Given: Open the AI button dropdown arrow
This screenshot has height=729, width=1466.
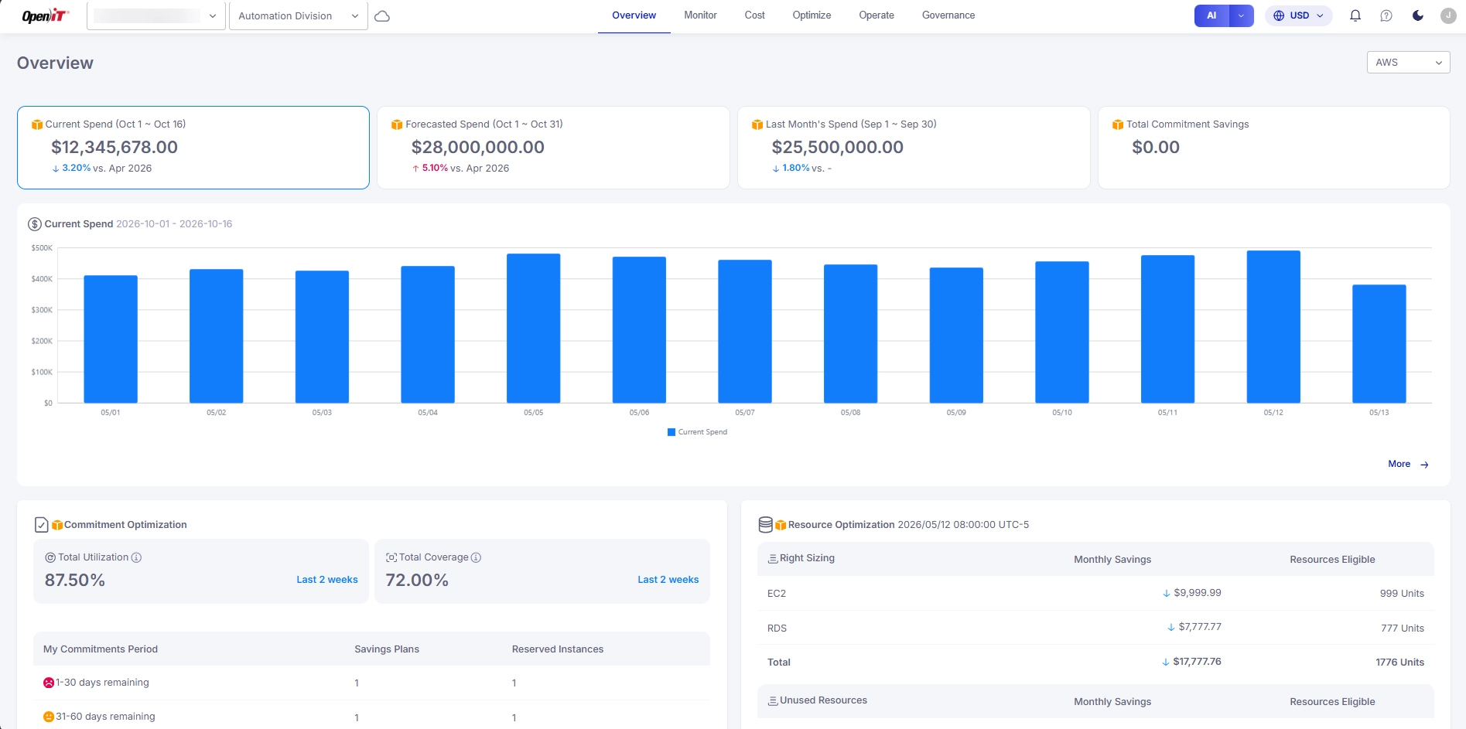Looking at the screenshot, I should tap(1242, 15).
